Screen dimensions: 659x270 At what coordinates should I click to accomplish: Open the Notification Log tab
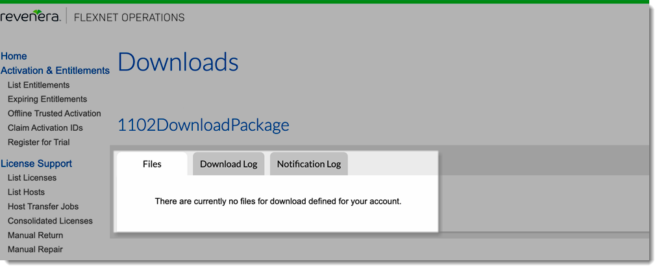[x=309, y=164]
